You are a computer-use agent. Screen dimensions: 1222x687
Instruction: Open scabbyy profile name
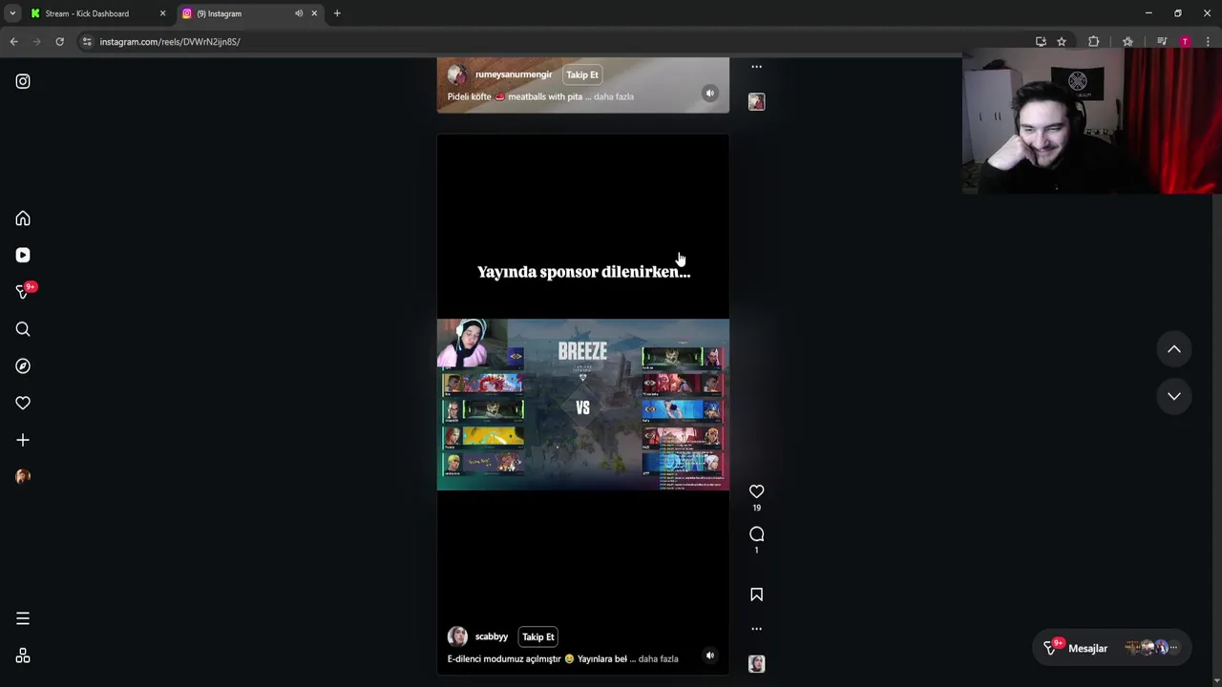pyautogui.click(x=492, y=636)
